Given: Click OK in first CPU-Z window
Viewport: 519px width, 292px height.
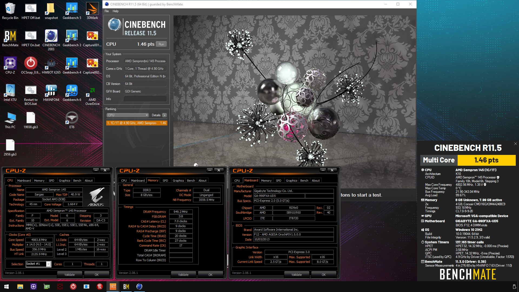Looking at the screenshot, I should click(97, 275).
